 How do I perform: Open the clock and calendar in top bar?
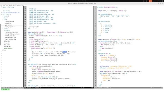(82, 1)
